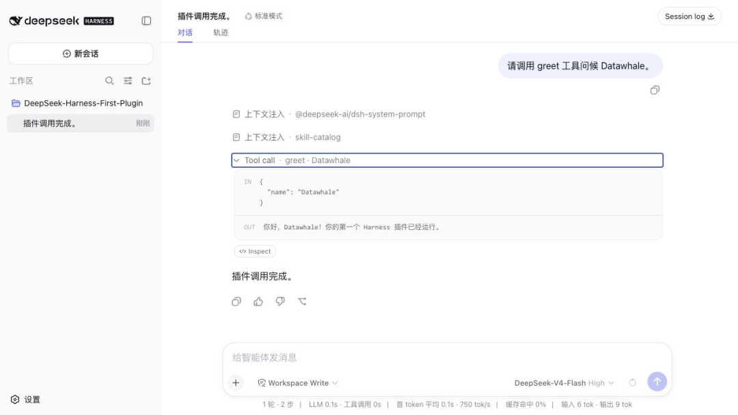Click the 1 轮 · 2 步 status entry

pos(277,405)
